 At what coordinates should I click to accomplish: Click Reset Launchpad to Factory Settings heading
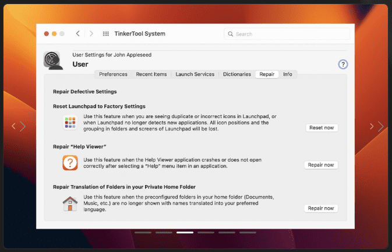click(x=99, y=107)
